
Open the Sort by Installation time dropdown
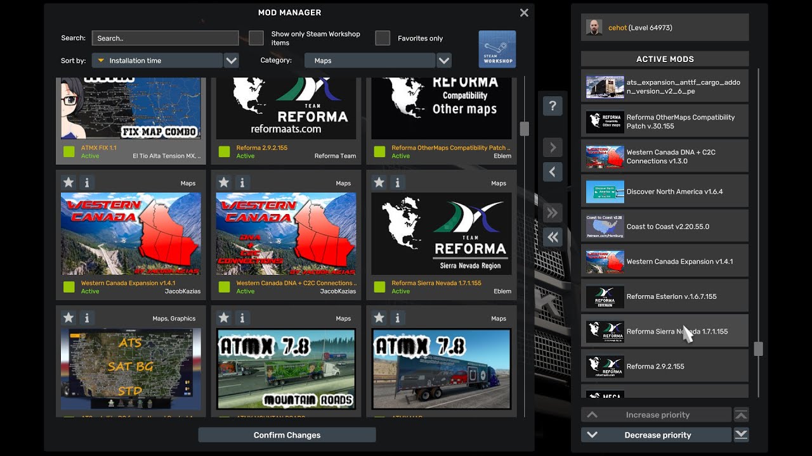coord(157,61)
